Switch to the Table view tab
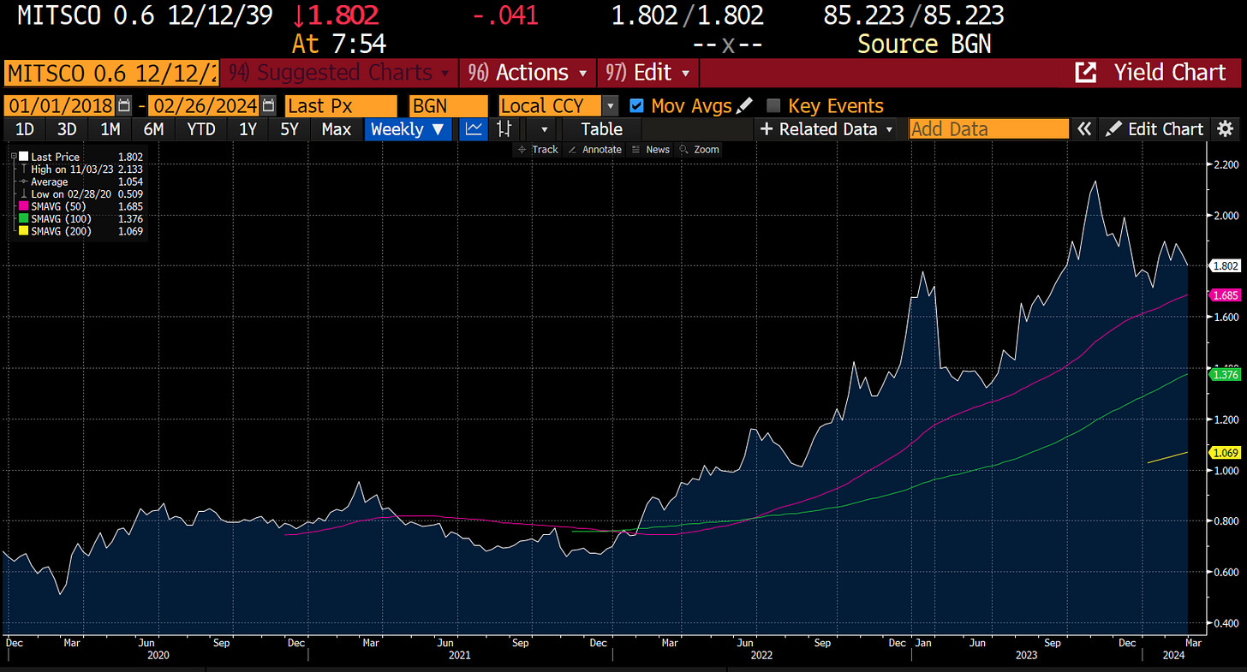Viewport: 1247px width, 672px height. click(600, 128)
